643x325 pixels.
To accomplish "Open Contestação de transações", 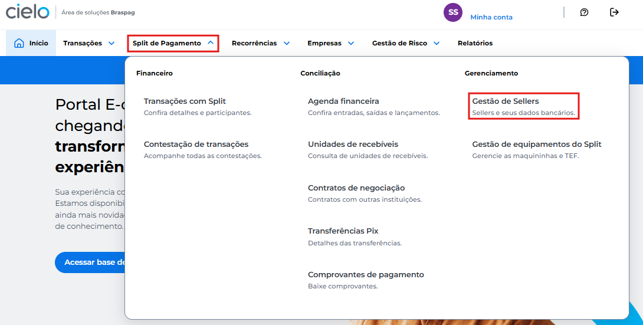I will coord(202,150).
